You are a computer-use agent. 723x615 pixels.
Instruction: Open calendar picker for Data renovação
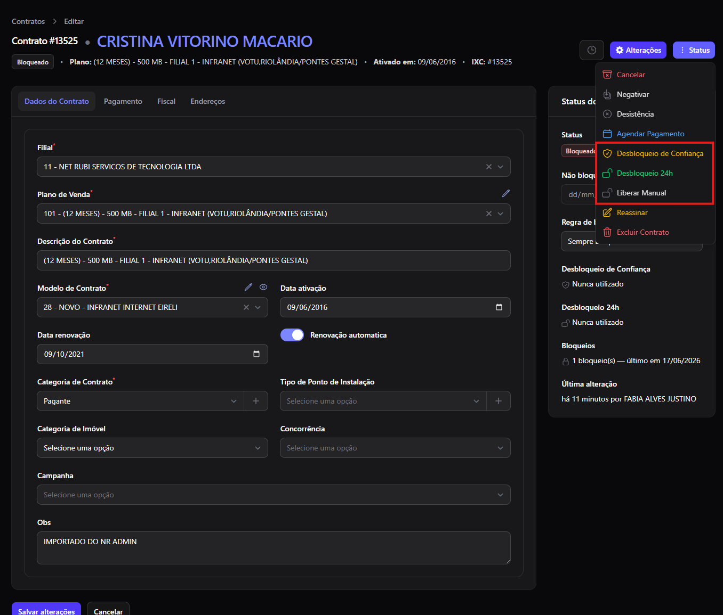click(x=256, y=354)
